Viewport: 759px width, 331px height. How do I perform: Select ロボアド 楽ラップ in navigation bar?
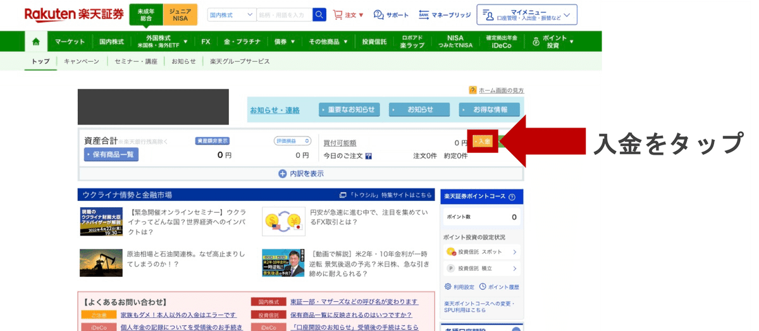tap(412, 42)
